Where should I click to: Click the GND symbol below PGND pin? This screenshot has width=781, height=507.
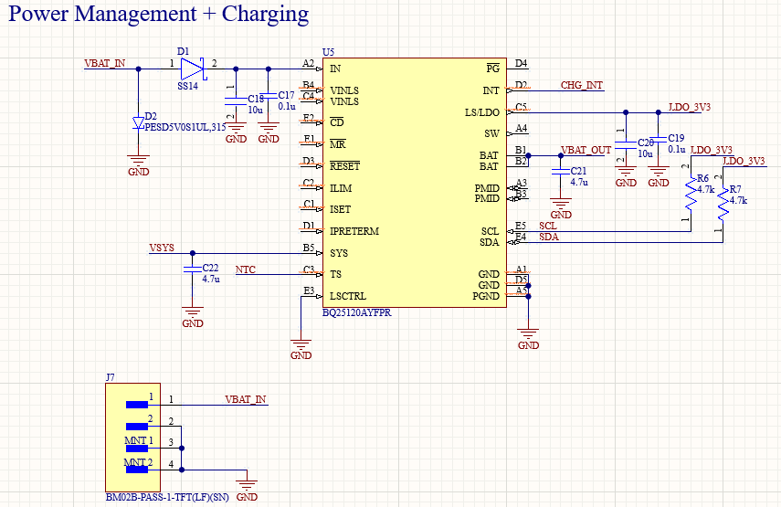(529, 339)
